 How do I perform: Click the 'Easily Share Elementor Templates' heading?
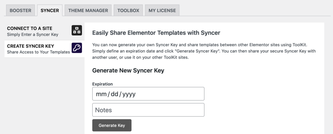pos(156,33)
